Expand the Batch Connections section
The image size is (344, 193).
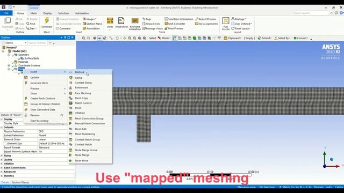(2, 168)
